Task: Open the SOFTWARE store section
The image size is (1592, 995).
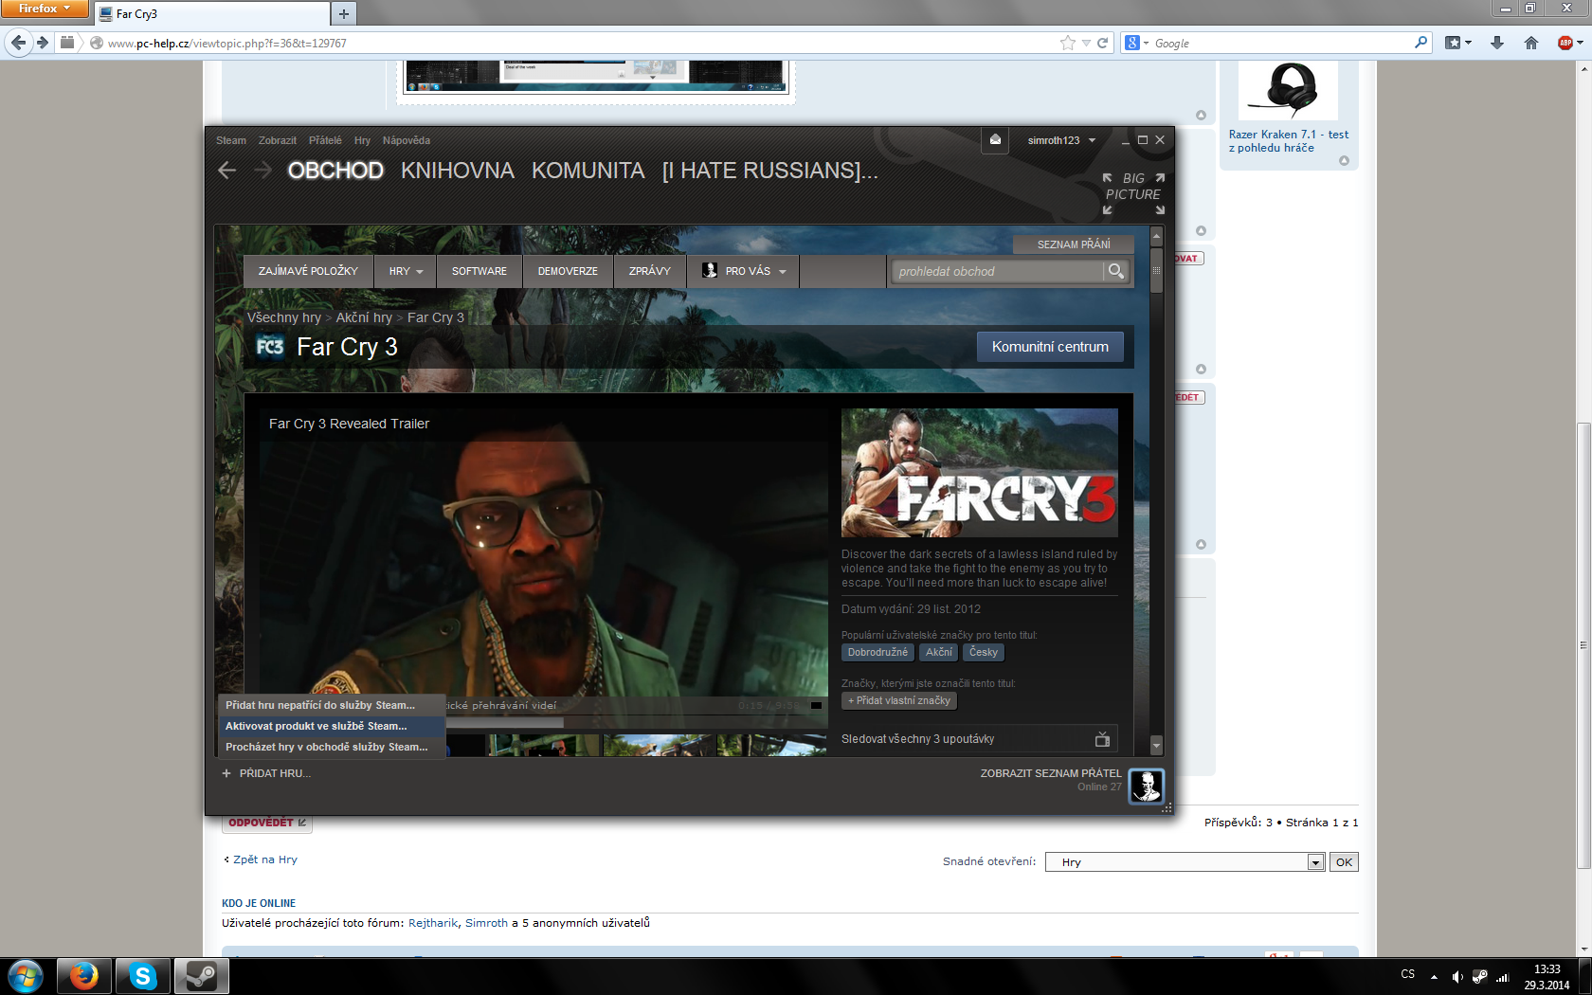Action: click(479, 271)
